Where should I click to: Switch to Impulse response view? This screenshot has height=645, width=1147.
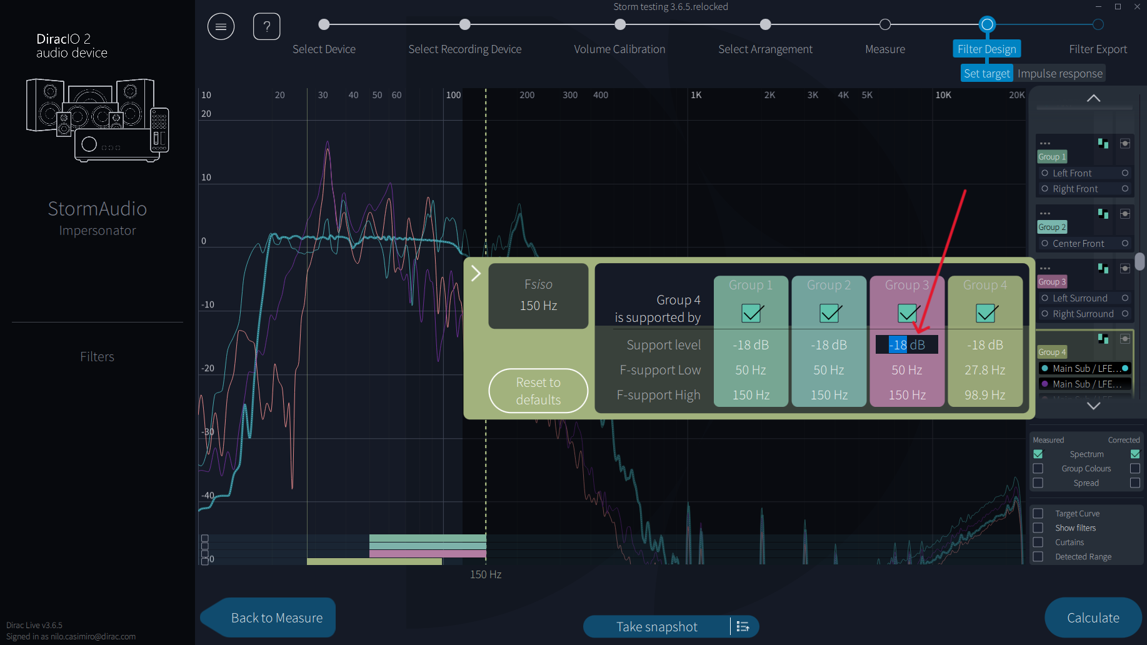coord(1059,74)
